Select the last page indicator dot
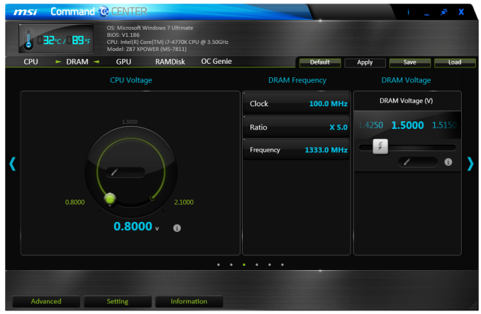481x314 pixels. pyautogui.click(x=282, y=264)
